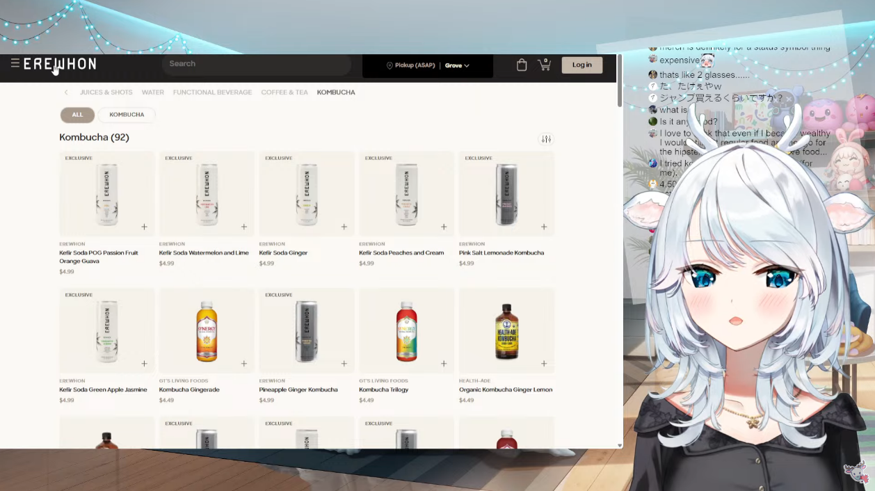Add Kombucha Trilogy with the plus icon

[x=444, y=363]
